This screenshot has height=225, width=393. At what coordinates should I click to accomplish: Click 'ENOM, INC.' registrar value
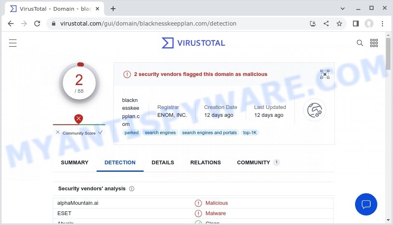click(172, 115)
